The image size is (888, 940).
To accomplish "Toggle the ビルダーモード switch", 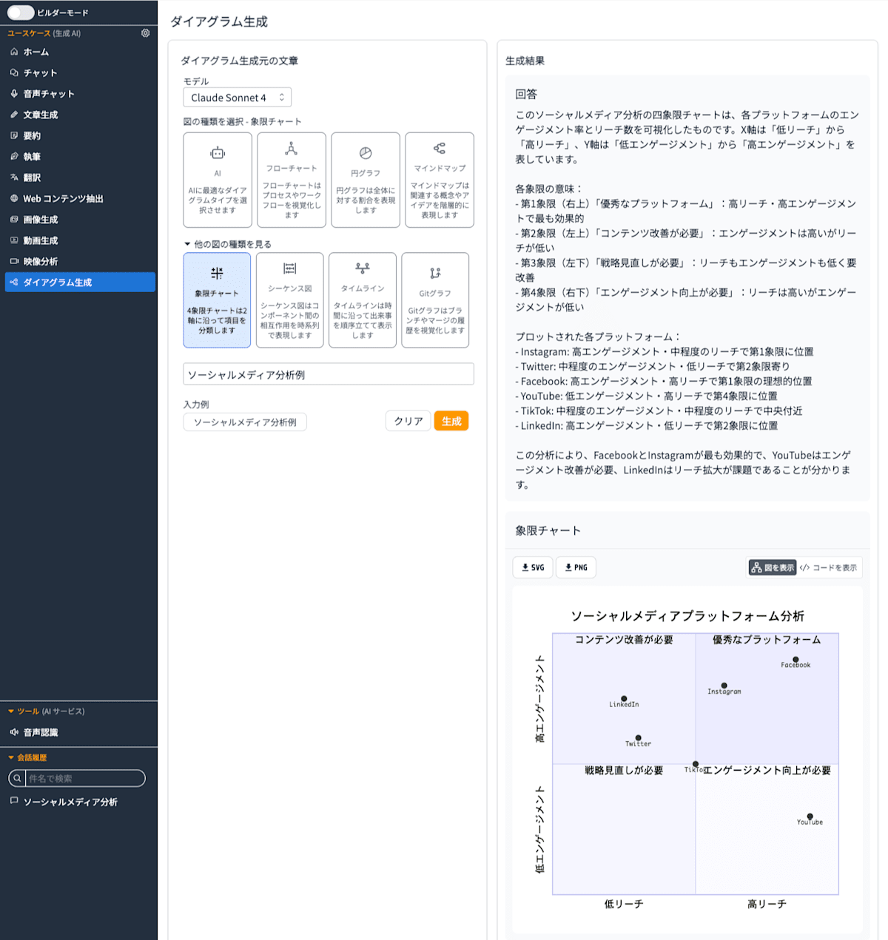I will tap(21, 13).
